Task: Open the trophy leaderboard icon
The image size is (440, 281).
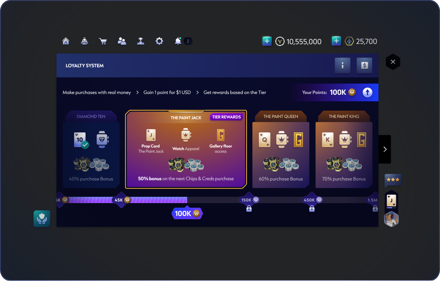Action: (x=141, y=41)
